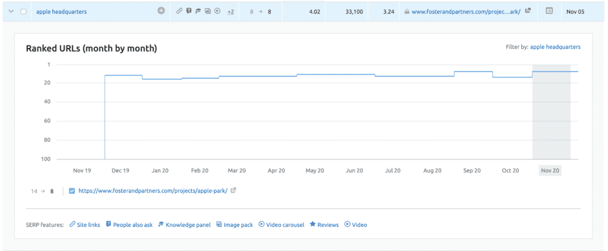The width and height of the screenshot is (608, 251).
Task: Select the Dec 19 month label
Action: pos(121,170)
